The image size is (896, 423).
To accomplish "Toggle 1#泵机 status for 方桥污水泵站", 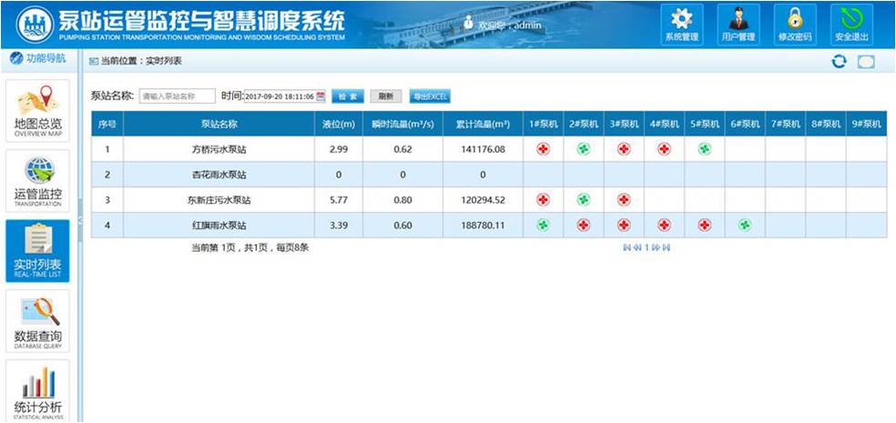I will pyautogui.click(x=543, y=149).
